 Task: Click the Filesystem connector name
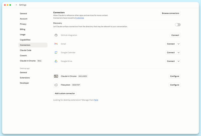point(65,85)
